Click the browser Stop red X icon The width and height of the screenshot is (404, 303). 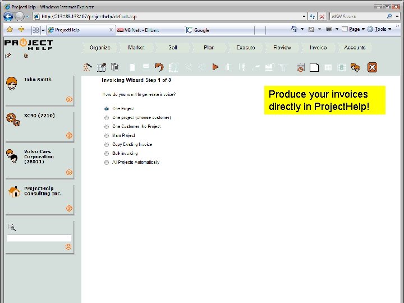[x=322, y=16]
